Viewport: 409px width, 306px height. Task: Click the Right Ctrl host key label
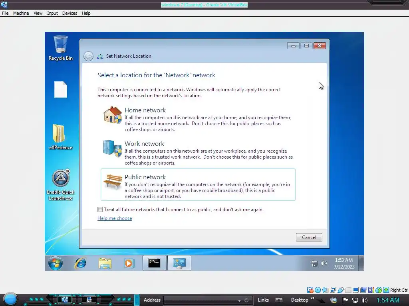pos(399,290)
